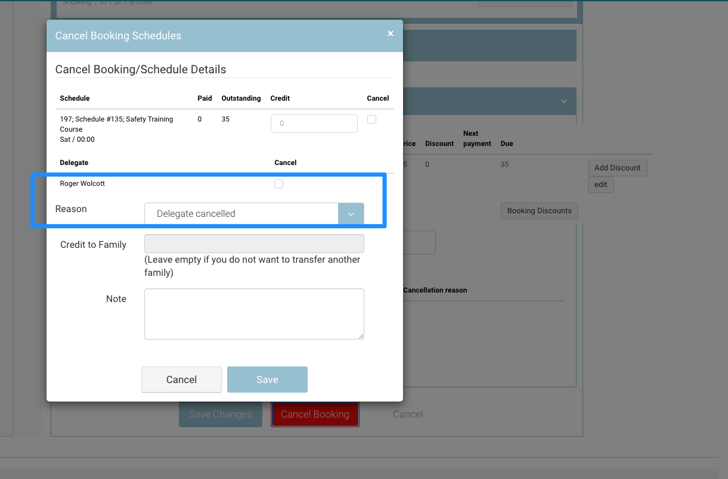Click the Credit to Family field
The height and width of the screenshot is (479, 728).
[x=254, y=244]
